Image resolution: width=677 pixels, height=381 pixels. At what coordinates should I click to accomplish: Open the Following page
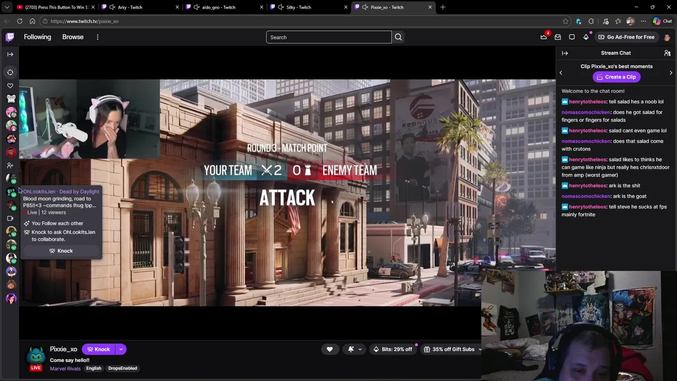(x=38, y=37)
